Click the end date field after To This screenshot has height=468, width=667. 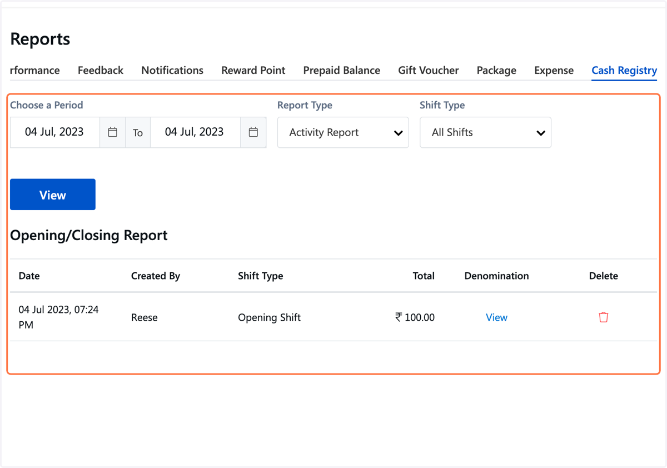(195, 132)
